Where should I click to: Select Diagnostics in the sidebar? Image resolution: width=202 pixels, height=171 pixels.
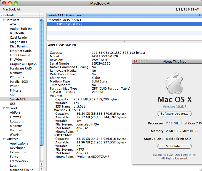tap(18, 42)
